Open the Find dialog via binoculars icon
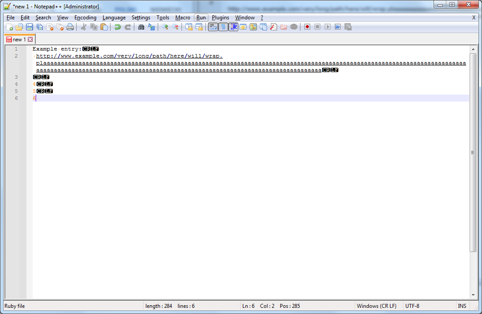Screen dimensions: 482x314 (142, 27)
